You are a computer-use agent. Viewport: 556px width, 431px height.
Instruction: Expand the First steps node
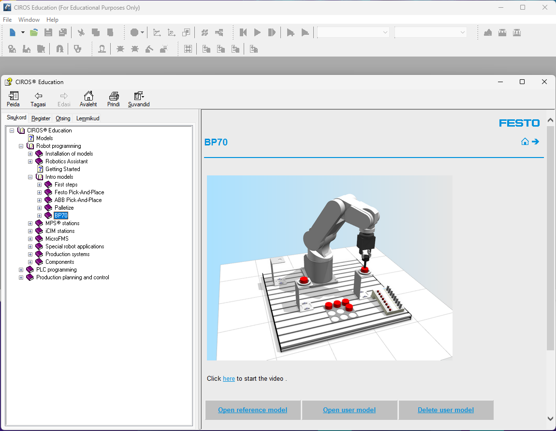39,185
